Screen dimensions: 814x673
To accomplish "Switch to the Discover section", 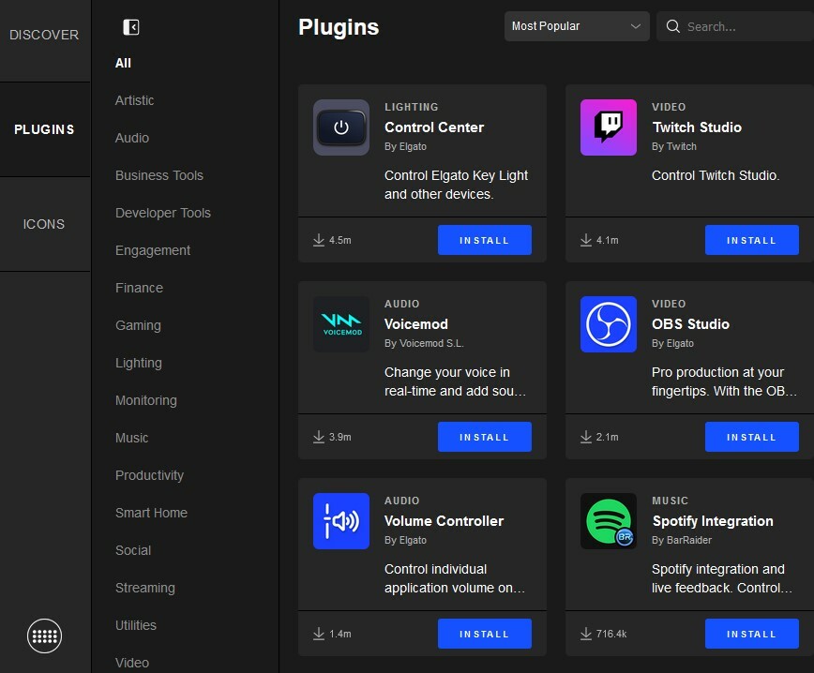I will point(45,36).
